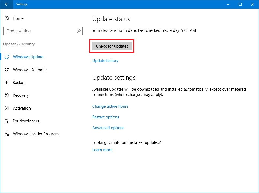Viewport: 259px width, 193px height.
Task: Click the Backup up-arrow icon
Action: pos(7,82)
